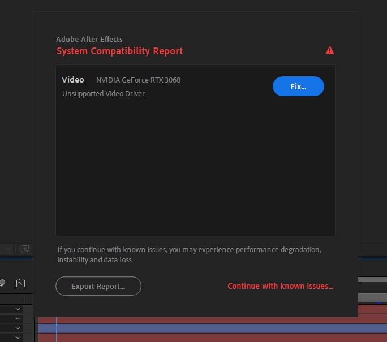Click the blue layer bar in the timeline
The image size is (387, 342).
pyautogui.click(x=213, y=328)
